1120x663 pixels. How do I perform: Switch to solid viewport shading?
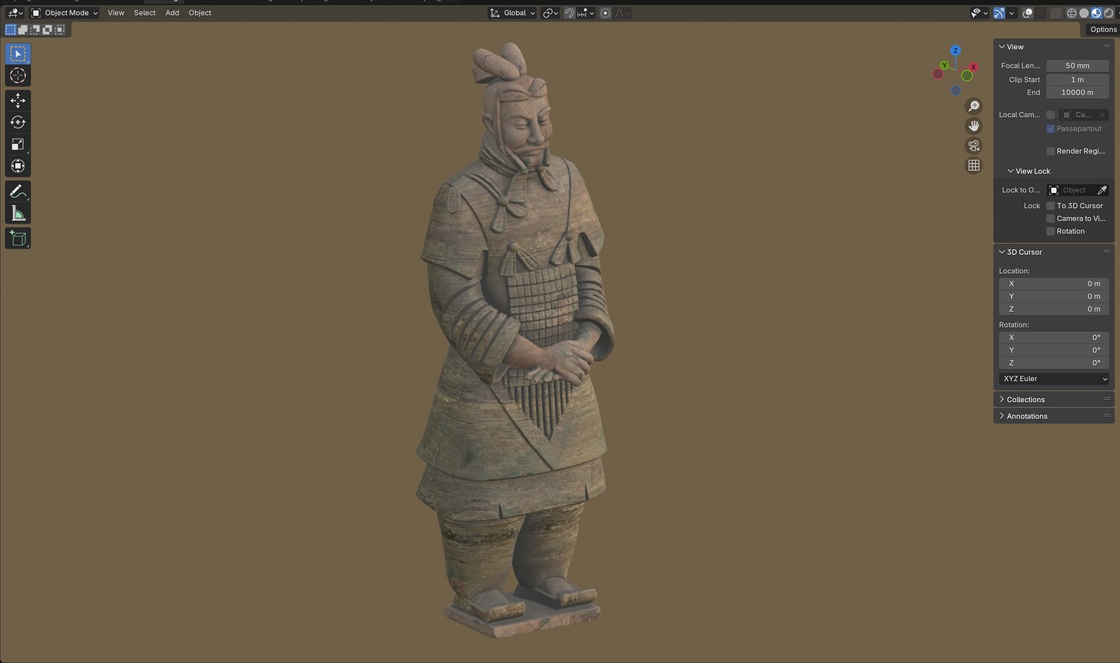[1084, 13]
